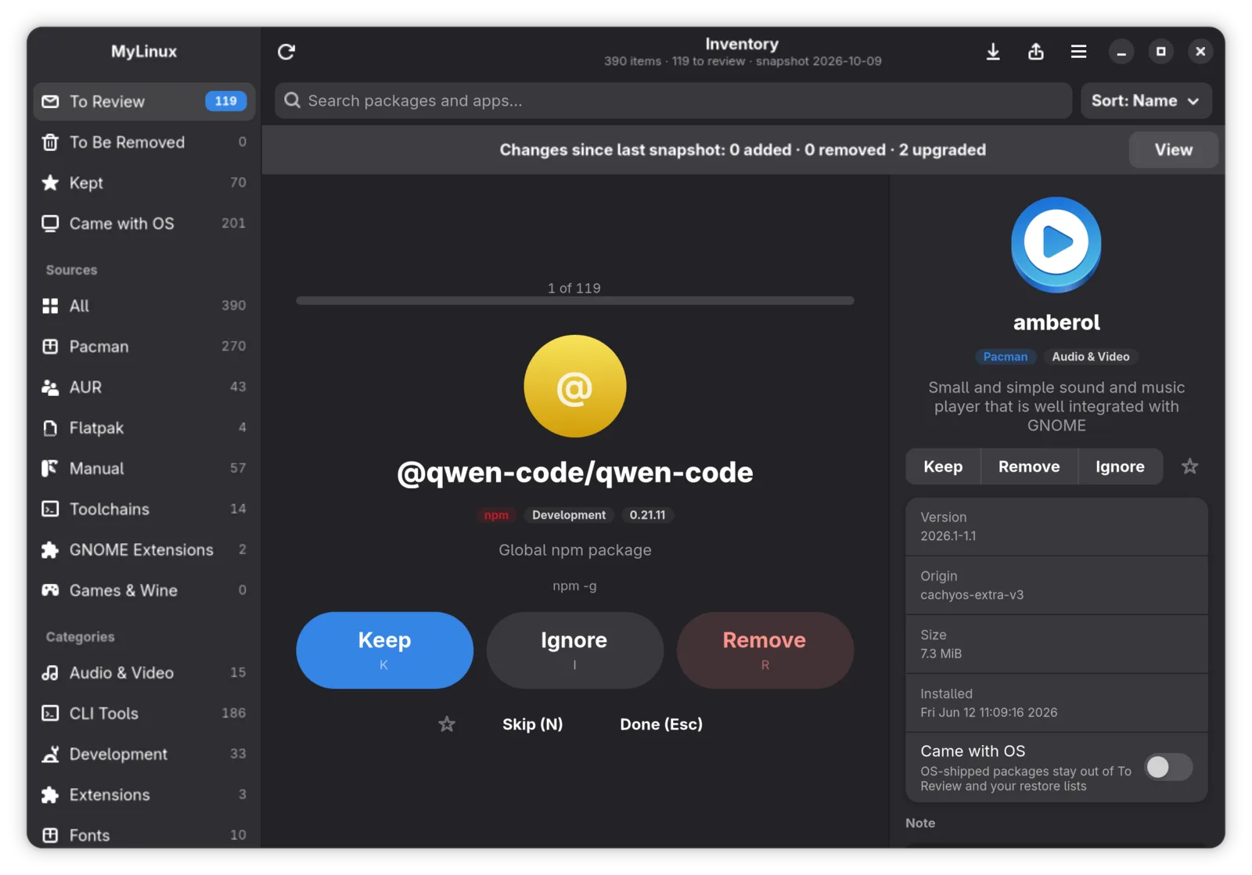Click Ignore for amberol in details panel
Viewport: 1252px width, 875px height.
pyautogui.click(x=1120, y=466)
